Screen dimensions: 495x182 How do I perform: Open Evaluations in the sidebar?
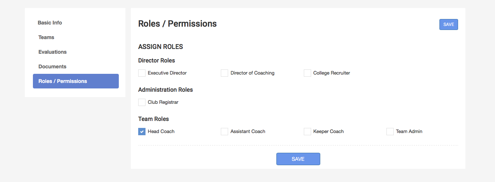click(x=53, y=52)
